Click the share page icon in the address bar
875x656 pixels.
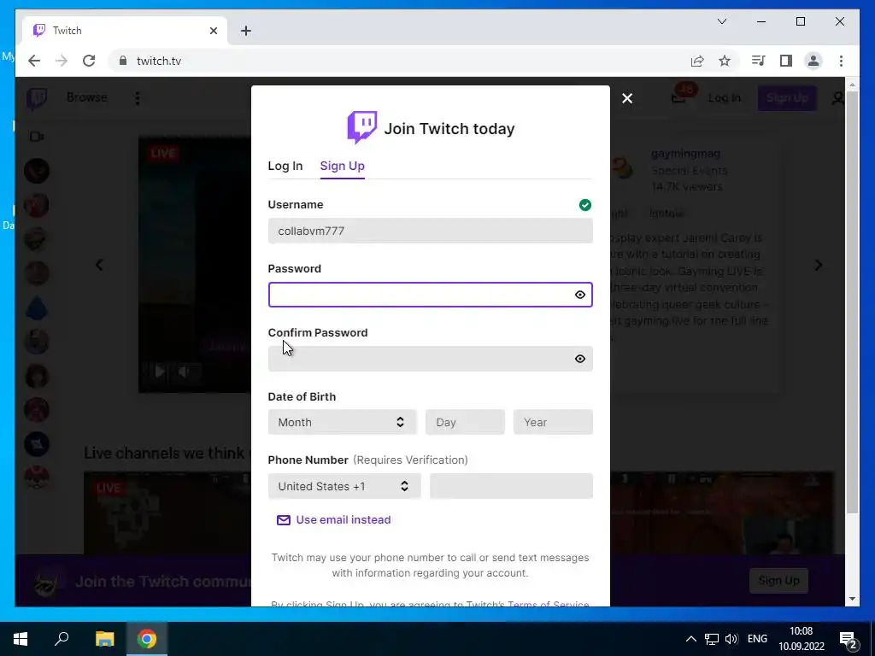pyautogui.click(x=697, y=61)
